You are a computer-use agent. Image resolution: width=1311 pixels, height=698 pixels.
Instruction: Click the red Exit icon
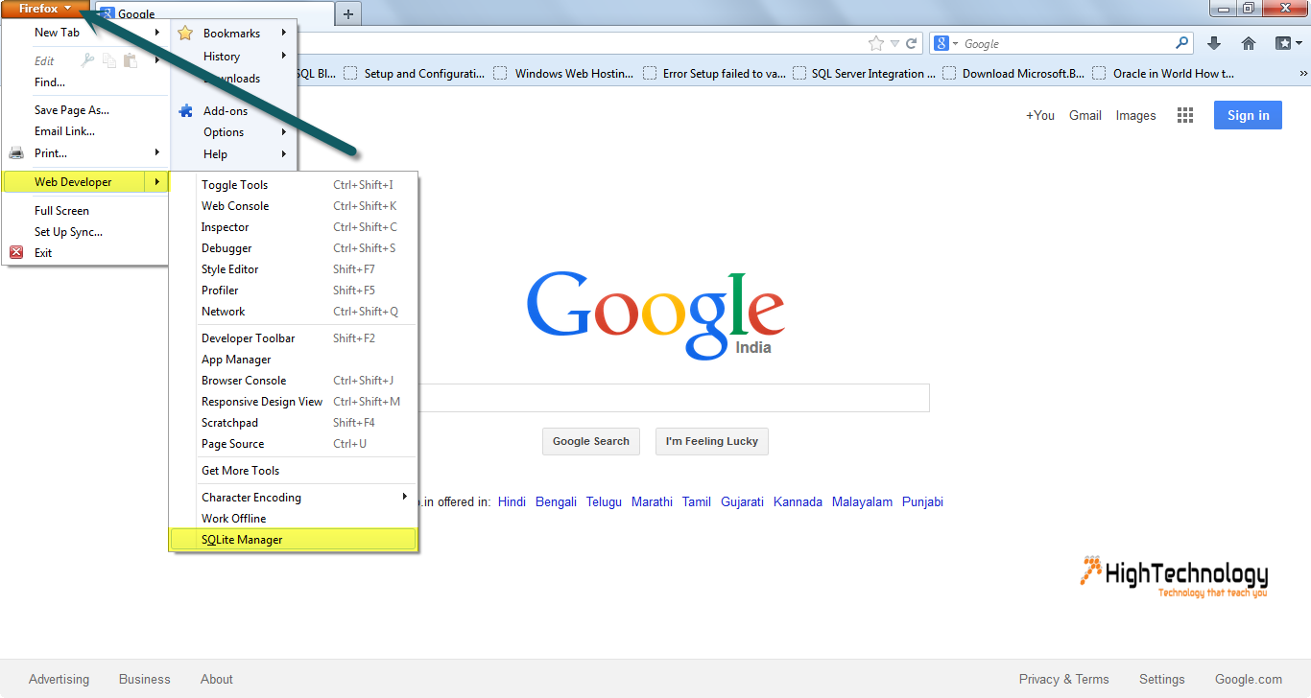[16, 253]
